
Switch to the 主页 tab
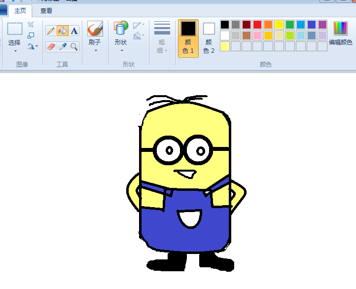[x=20, y=11]
